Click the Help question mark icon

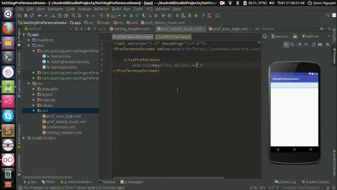[x=203, y=15]
